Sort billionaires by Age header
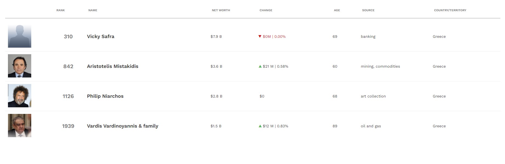The image size is (505, 164). [337, 10]
